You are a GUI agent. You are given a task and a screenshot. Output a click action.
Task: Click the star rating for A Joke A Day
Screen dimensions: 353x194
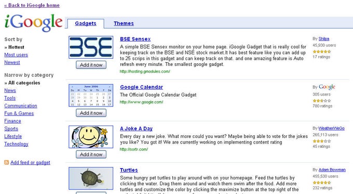(x=322, y=141)
